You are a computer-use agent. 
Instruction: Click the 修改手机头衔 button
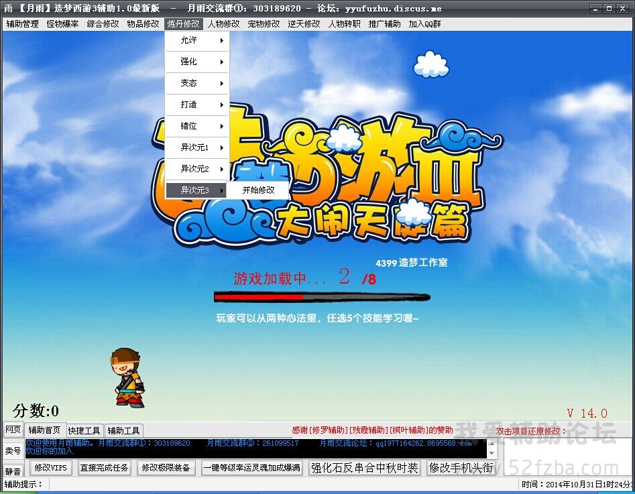tap(461, 468)
